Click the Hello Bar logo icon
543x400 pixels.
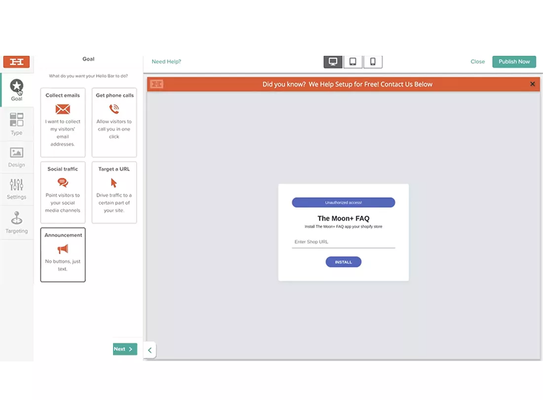tap(16, 62)
